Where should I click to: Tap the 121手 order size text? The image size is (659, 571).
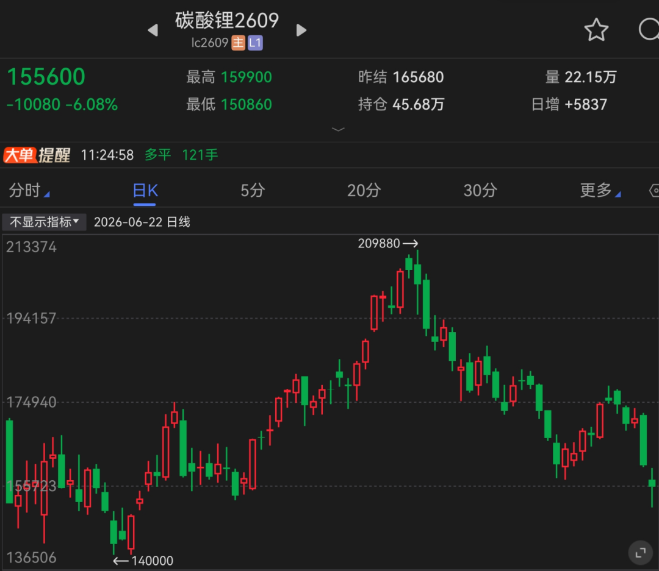[200, 155]
